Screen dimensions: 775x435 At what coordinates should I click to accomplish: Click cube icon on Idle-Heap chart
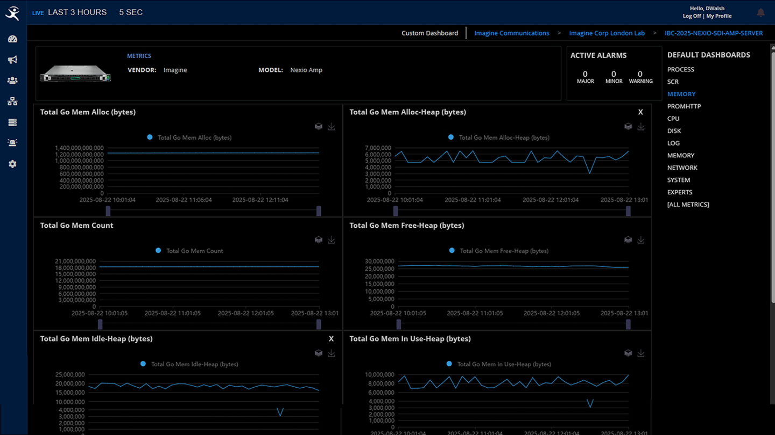[319, 353]
